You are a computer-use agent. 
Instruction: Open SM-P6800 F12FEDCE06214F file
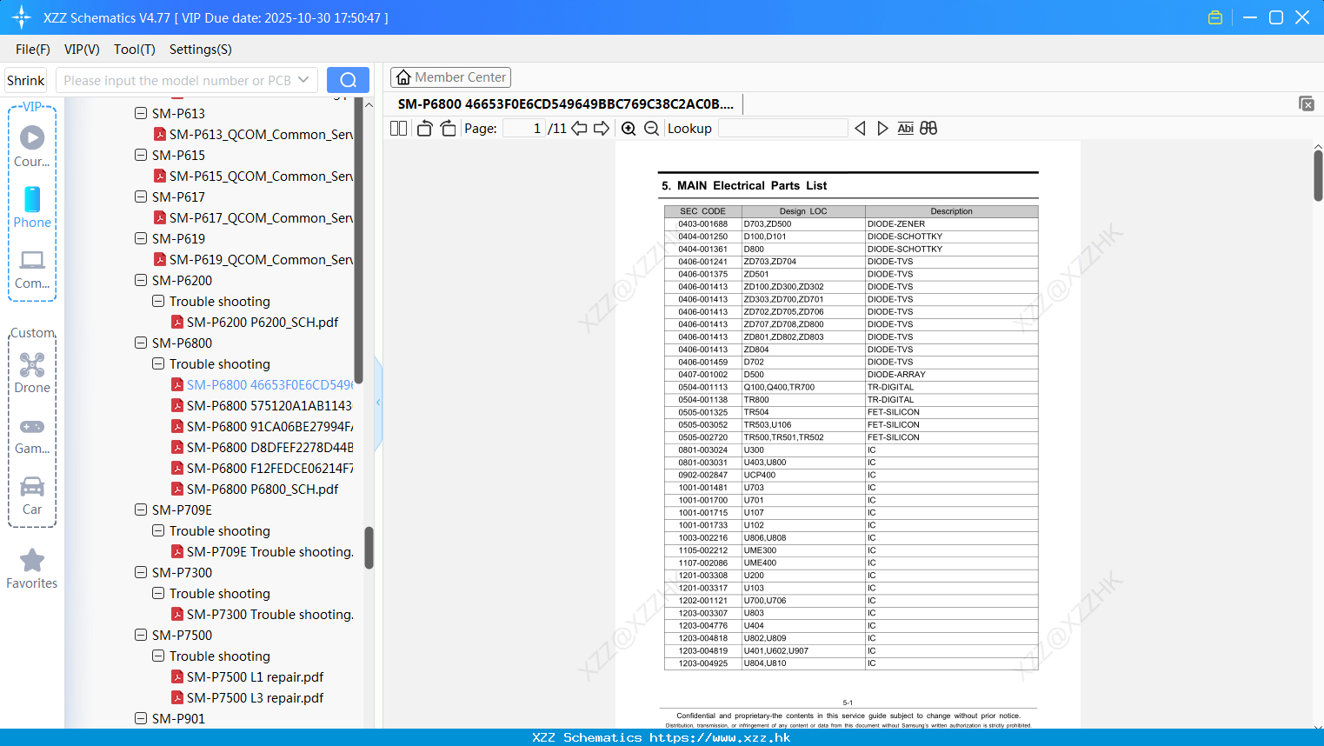pos(269,468)
